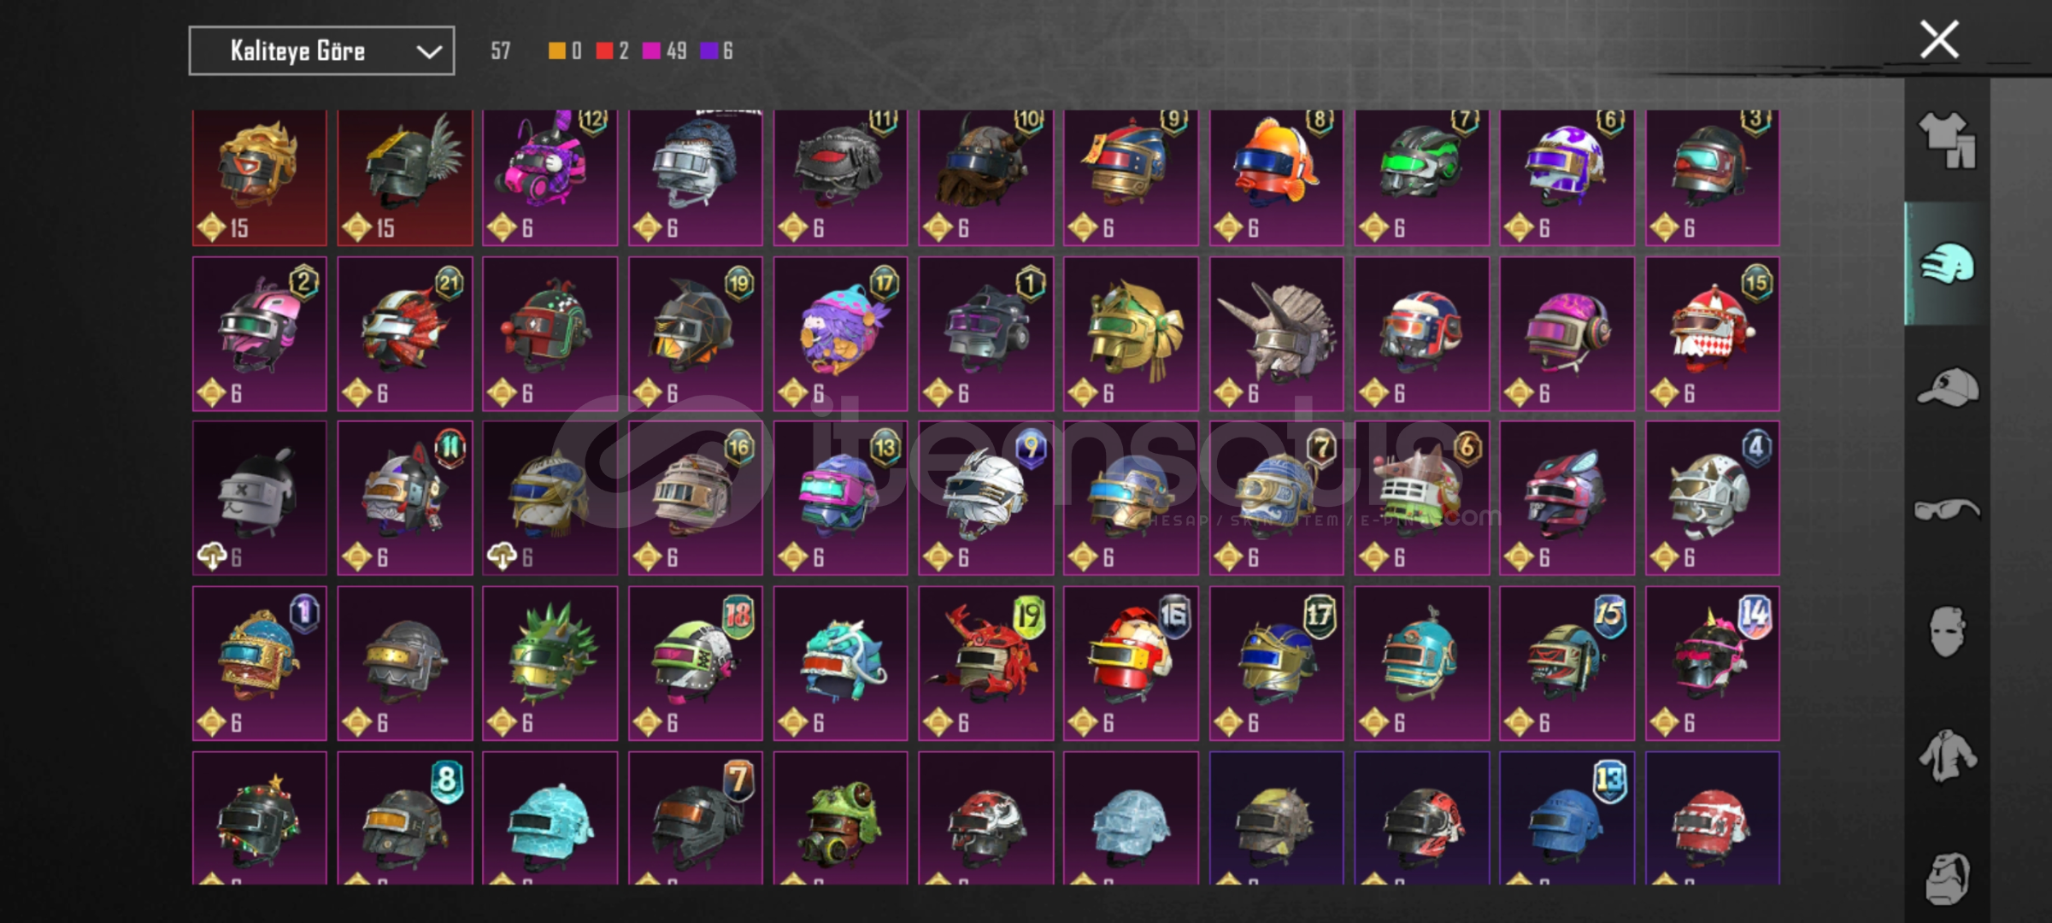Image resolution: width=2052 pixels, height=923 pixels.
Task: Open the face mask category icon
Action: (x=1947, y=632)
